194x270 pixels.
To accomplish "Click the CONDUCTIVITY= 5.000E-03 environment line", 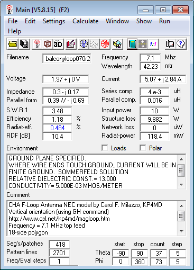I will tap(66, 186).
